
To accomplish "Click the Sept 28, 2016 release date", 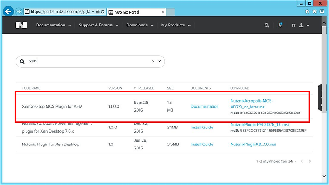I will pyautogui.click(x=142, y=106).
